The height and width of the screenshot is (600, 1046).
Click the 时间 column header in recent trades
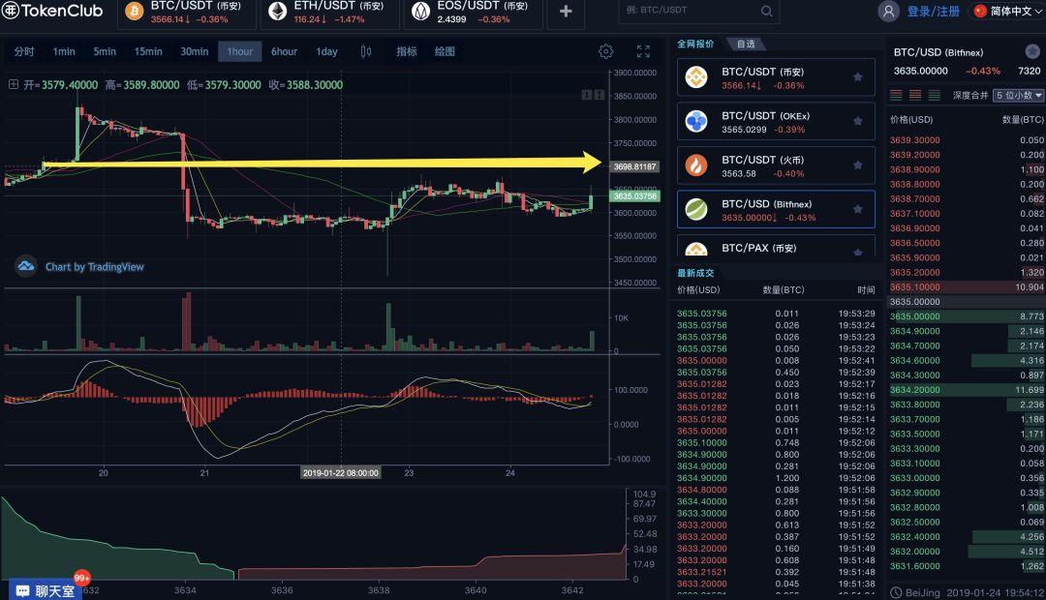[866, 290]
